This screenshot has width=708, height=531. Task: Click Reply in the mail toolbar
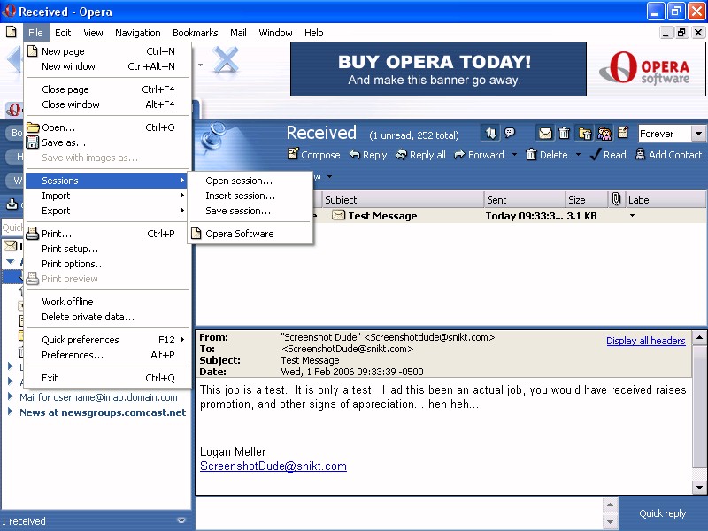pyautogui.click(x=368, y=155)
